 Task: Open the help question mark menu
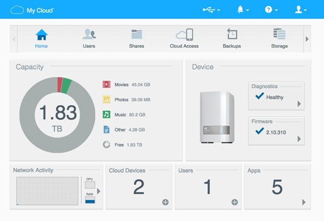coord(268,10)
